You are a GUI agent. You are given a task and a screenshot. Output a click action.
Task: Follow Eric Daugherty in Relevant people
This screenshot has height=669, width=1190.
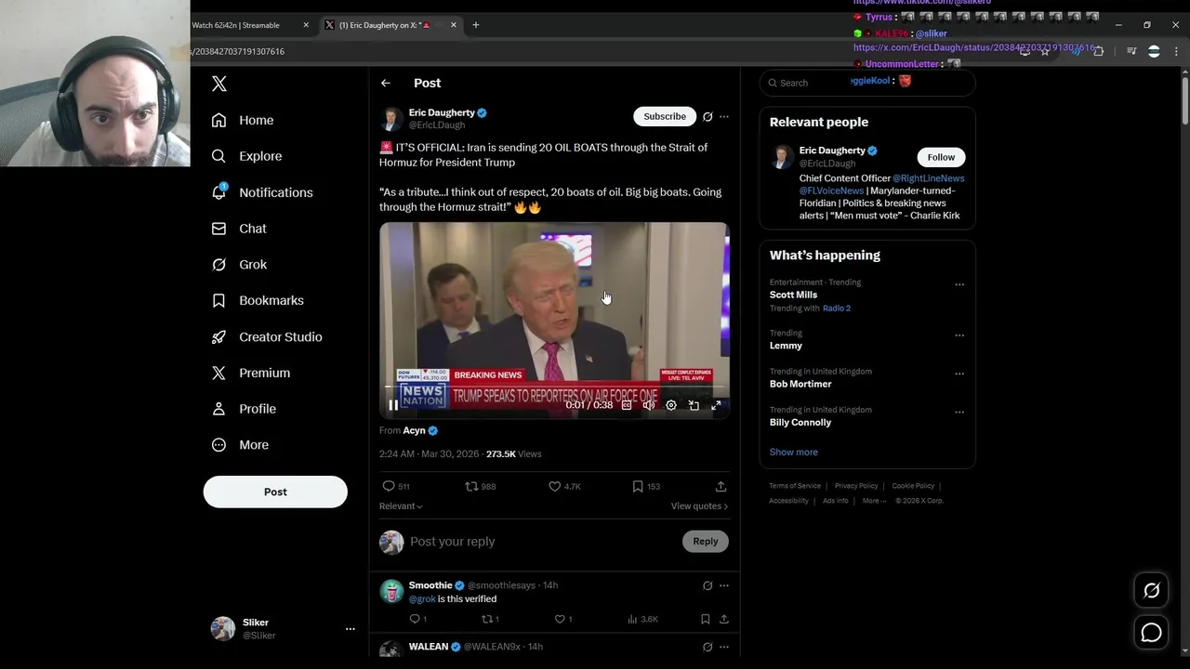pyautogui.click(x=941, y=157)
